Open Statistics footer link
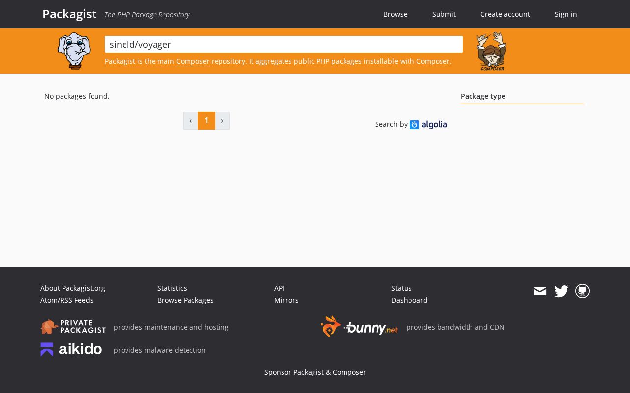 tap(172, 288)
